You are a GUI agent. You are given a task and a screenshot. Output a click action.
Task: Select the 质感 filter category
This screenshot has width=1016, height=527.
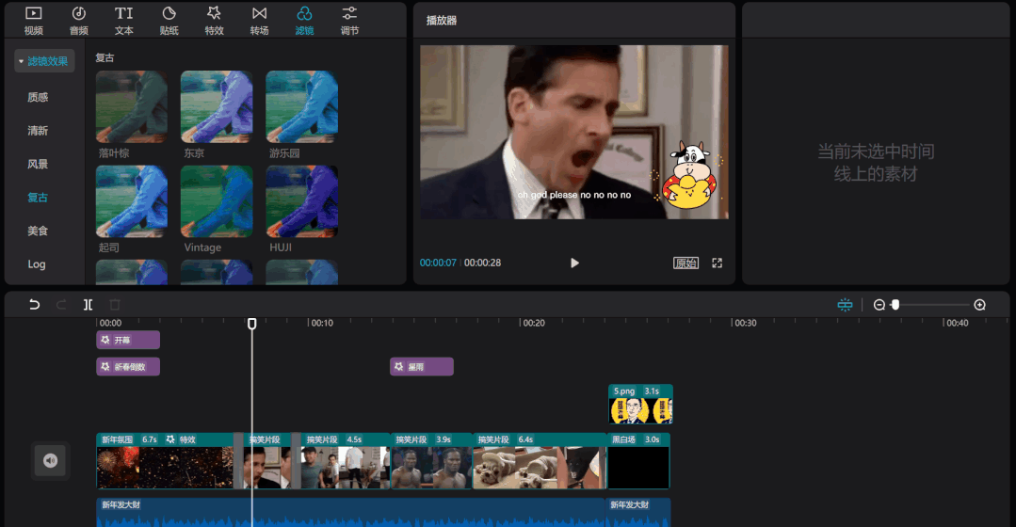(x=38, y=97)
